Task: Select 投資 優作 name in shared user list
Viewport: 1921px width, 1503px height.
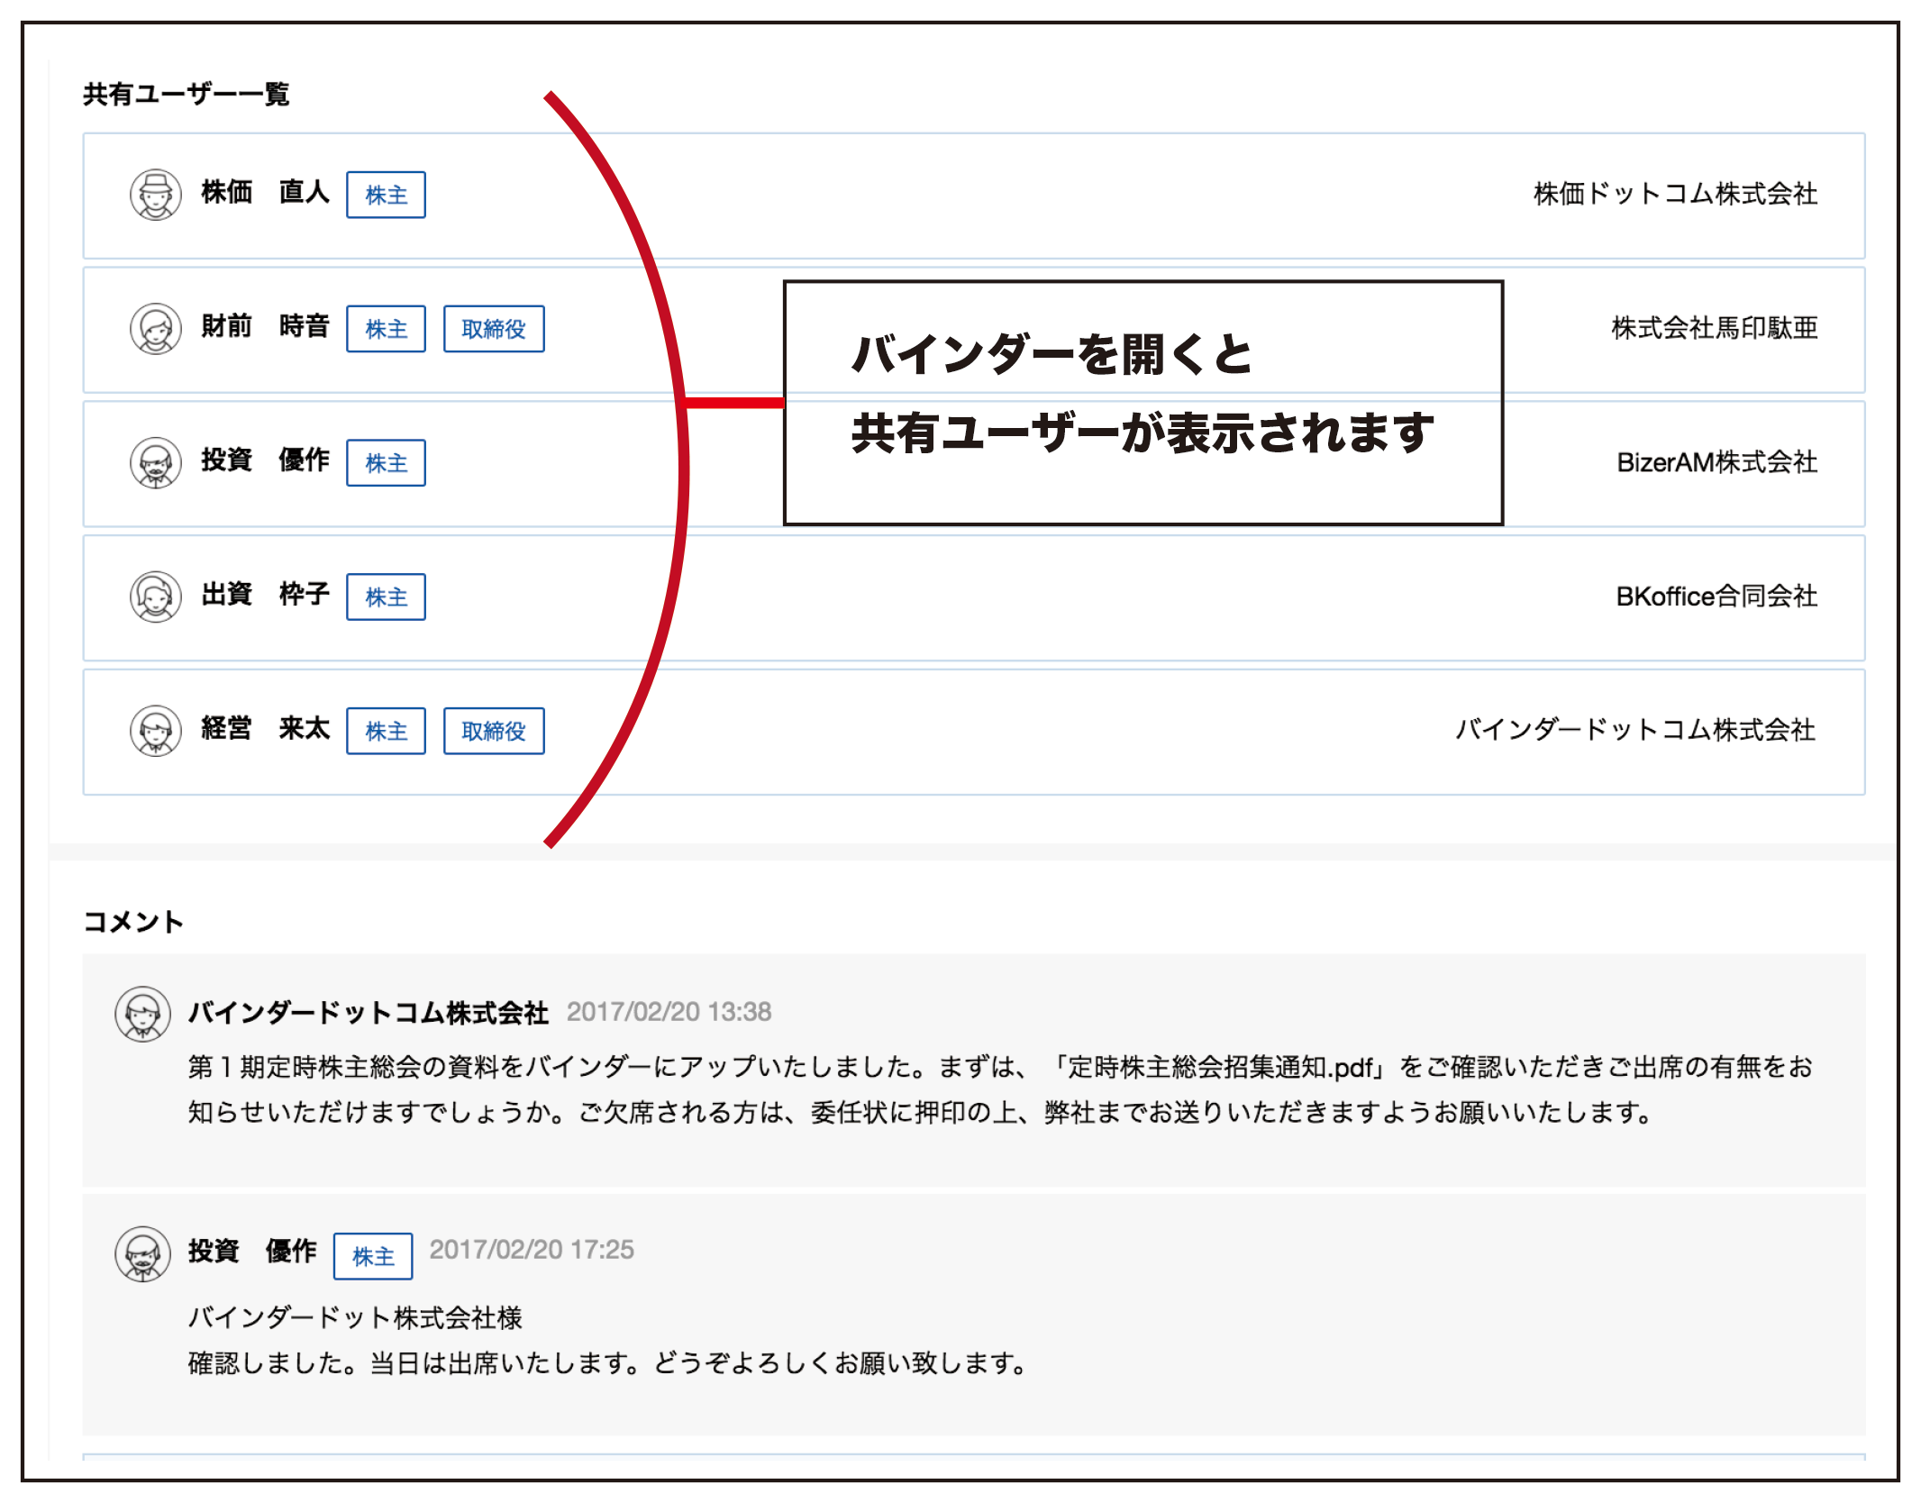Action: [x=266, y=460]
